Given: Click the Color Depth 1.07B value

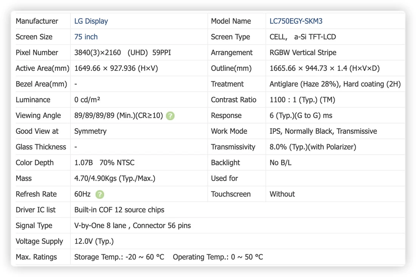Looking at the screenshot, I should (x=83, y=163).
